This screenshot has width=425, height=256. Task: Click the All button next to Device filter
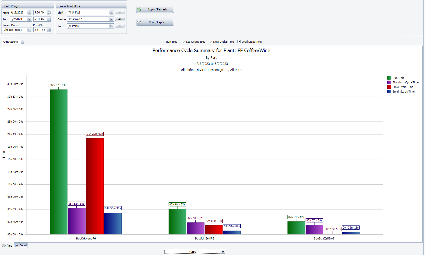click(120, 19)
